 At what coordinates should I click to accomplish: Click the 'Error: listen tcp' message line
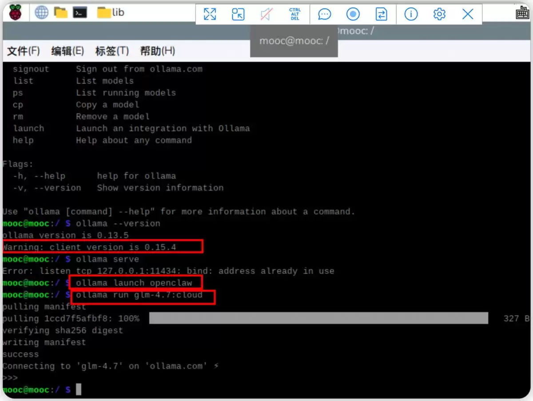[168, 271]
